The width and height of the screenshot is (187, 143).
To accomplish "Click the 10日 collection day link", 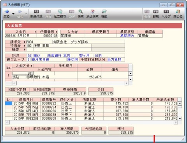I will tap(98, 56).
